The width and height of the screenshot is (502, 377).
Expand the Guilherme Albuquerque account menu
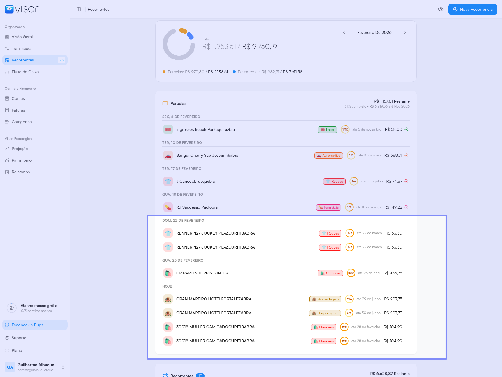[x=63, y=367]
